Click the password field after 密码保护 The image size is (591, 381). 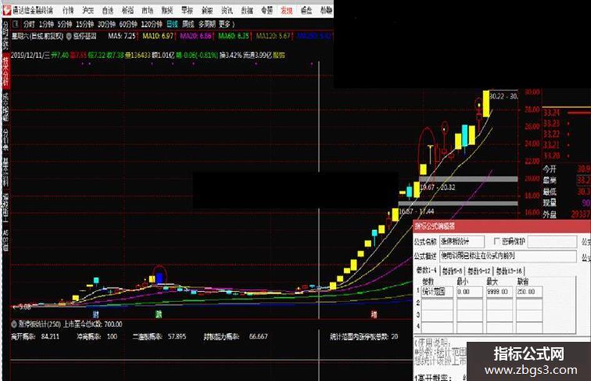point(552,241)
